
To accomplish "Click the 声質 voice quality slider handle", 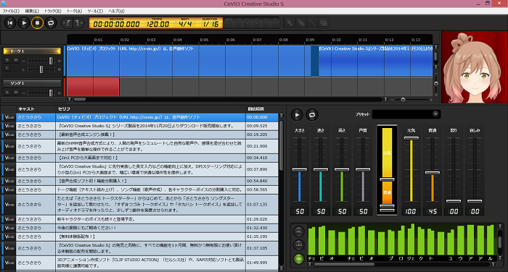I will tap(363, 169).
